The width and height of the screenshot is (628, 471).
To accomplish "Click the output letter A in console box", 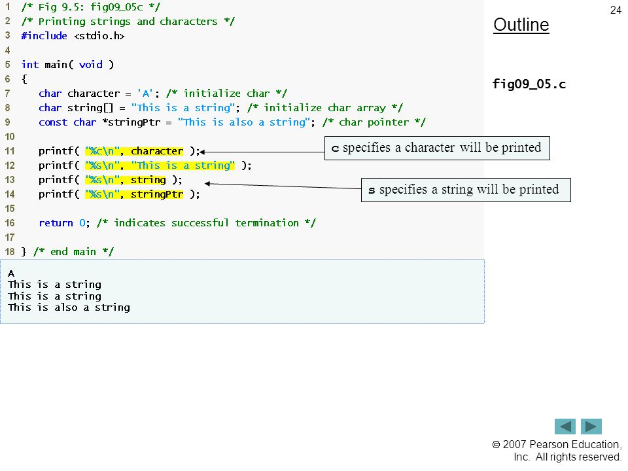I will pyautogui.click(x=11, y=273).
